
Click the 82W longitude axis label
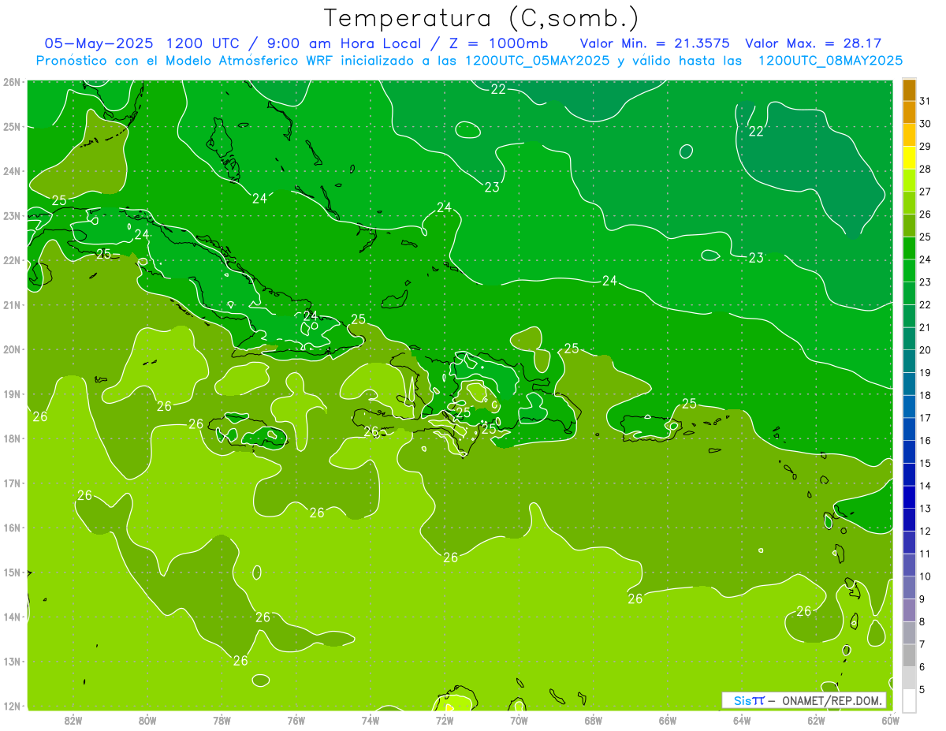pyautogui.click(x=73, y=720)
